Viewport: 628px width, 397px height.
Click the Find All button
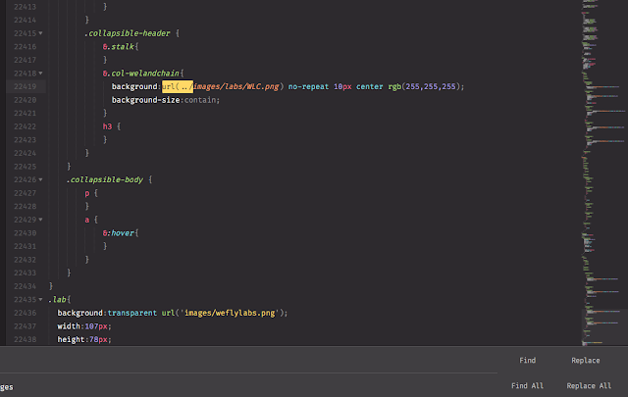pyautogui.click(x=528, y=386)
